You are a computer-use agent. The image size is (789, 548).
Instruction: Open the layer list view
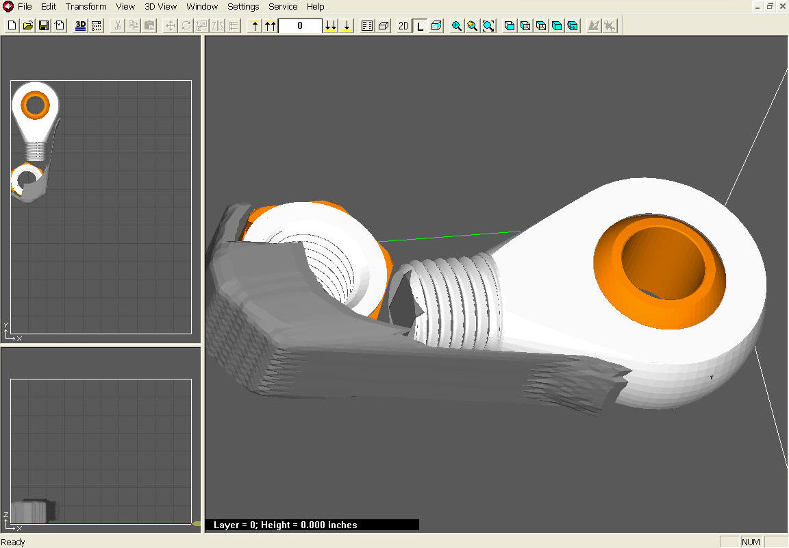click(366, 25)
